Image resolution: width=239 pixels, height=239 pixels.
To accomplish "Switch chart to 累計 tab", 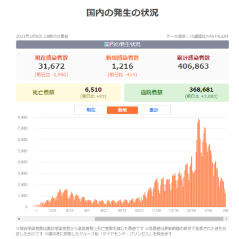I will pos(154,110).
